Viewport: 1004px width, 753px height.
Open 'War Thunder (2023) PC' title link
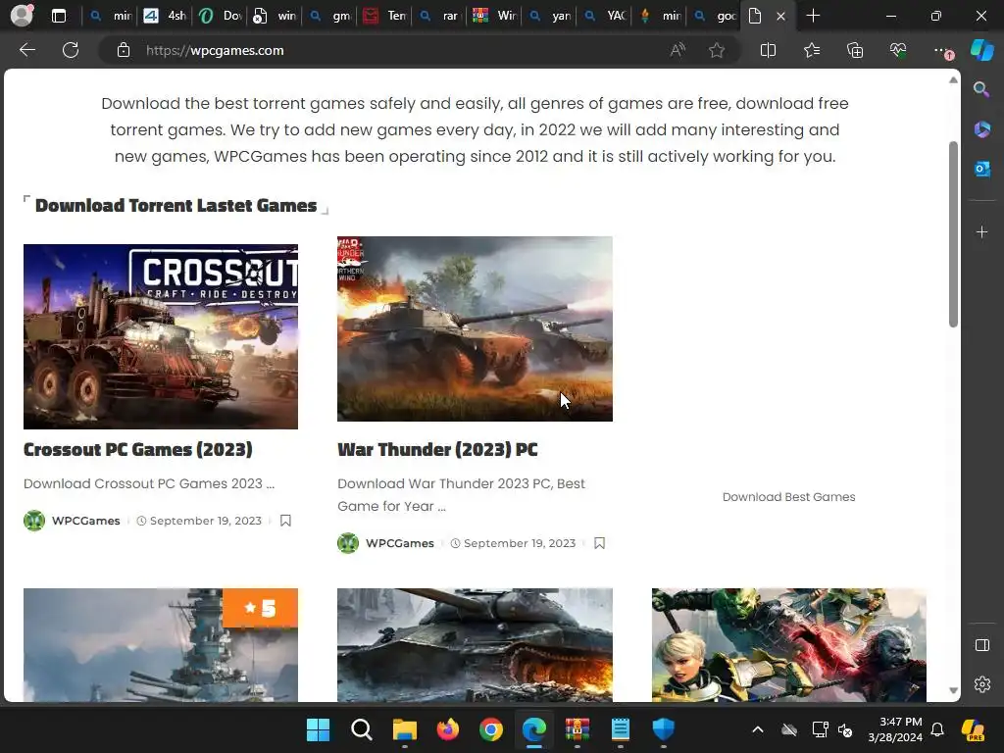[437, 449]
